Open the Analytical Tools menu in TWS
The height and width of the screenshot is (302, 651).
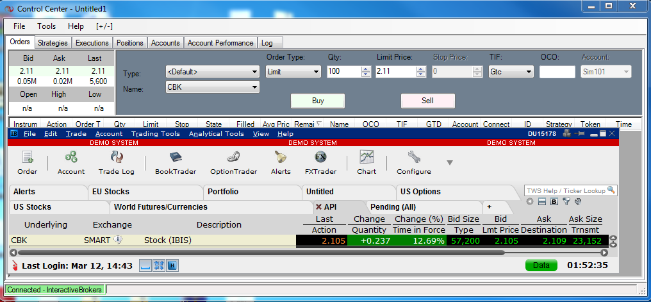[x=217, y=134]
